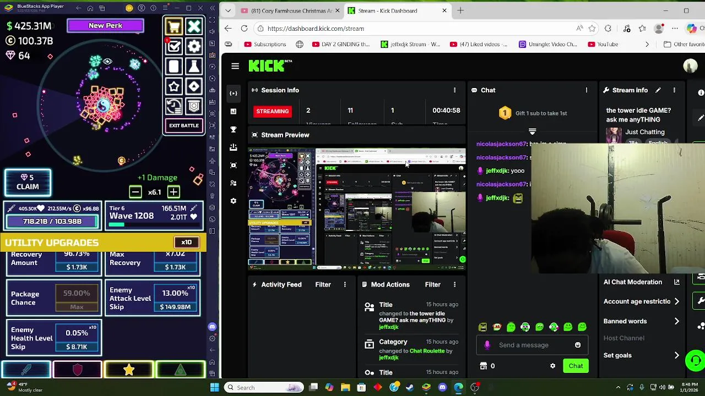Open the YouTube bookmark
This screenshot has width=705, height=396.
coord(602,44)
